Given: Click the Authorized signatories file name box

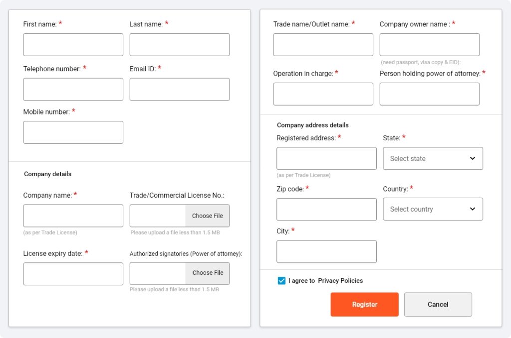Looking at the screenshot, I should (x=158, y=273).
